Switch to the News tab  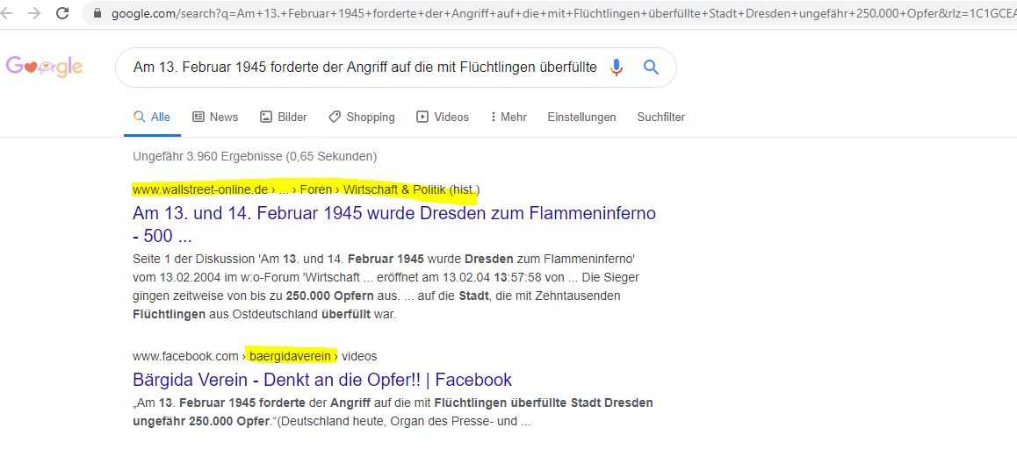pyautogui.click(x=215, y=118)
